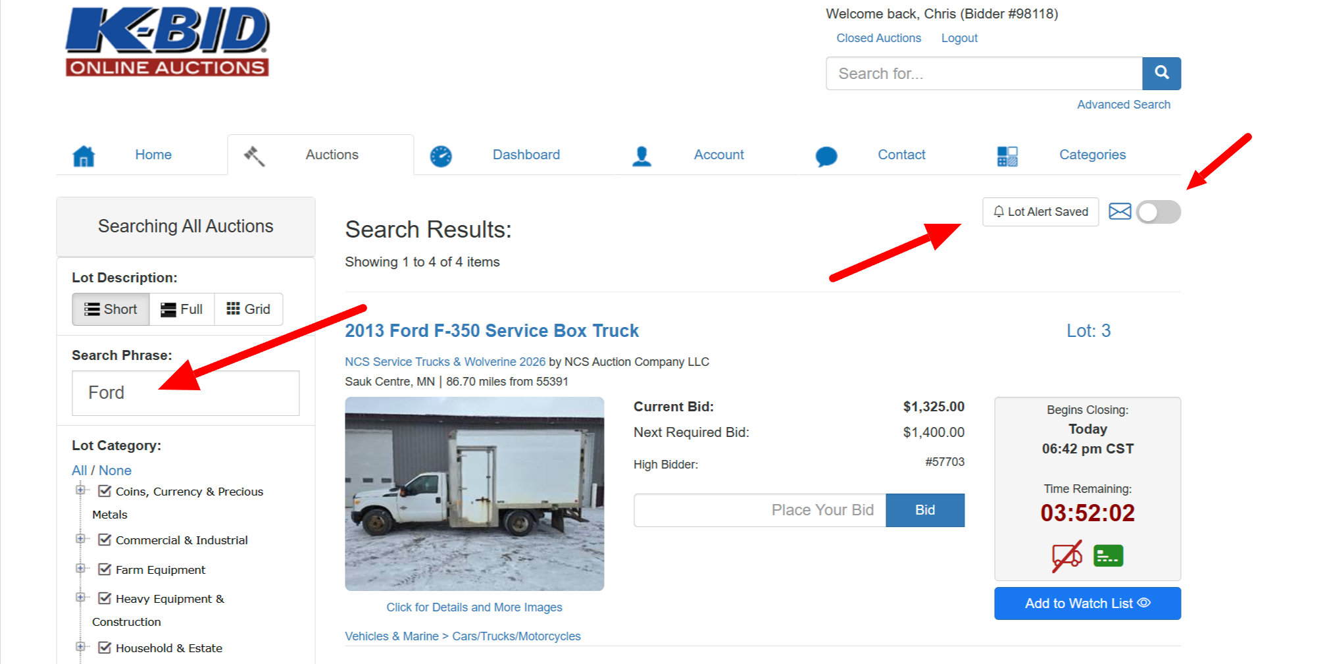Expand Commercial & Industrial tree node
Screen dimensions: 1327x664
(x=80, y=539)
